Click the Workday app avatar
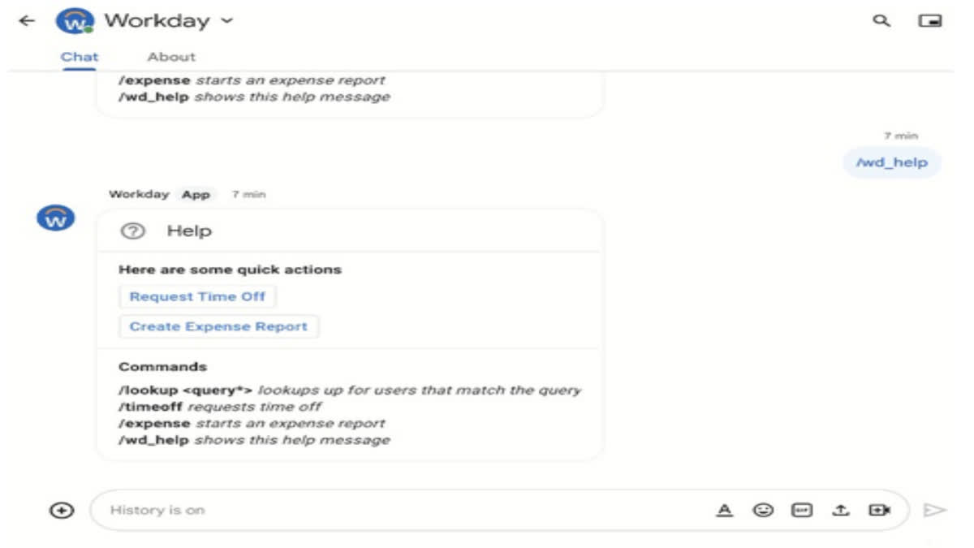The width and height of the screenshot is (974, 548). pos(55,217)
